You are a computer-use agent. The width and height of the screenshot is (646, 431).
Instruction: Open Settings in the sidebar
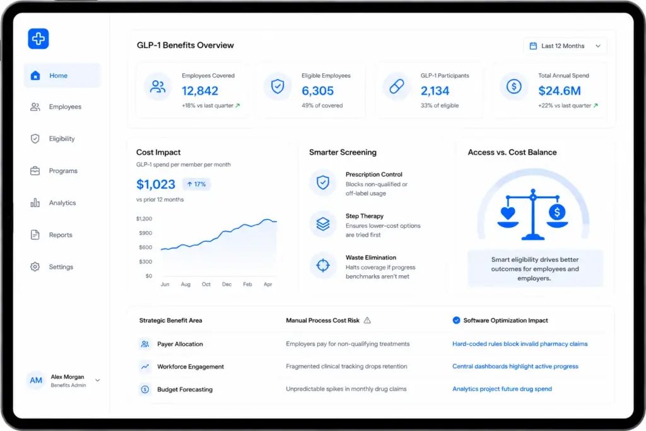click(62, 266)
